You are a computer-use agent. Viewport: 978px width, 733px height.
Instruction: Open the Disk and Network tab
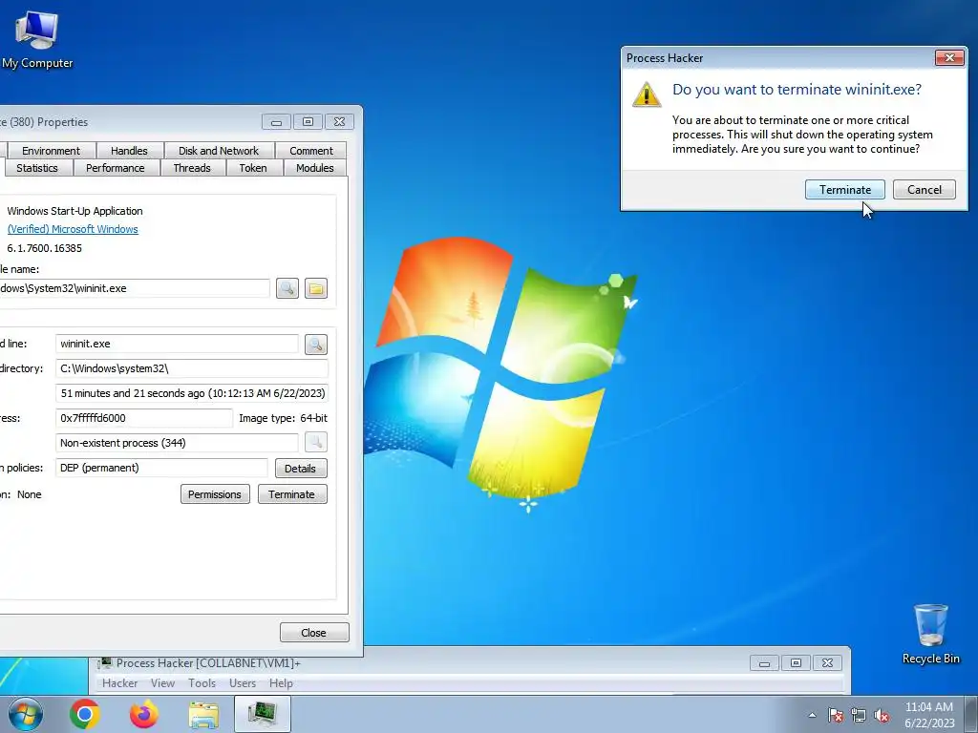(219, 151)
